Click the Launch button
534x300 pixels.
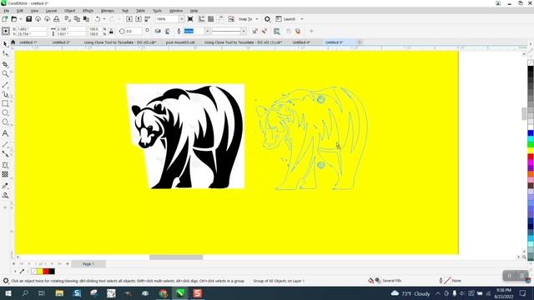pos(285,19)
